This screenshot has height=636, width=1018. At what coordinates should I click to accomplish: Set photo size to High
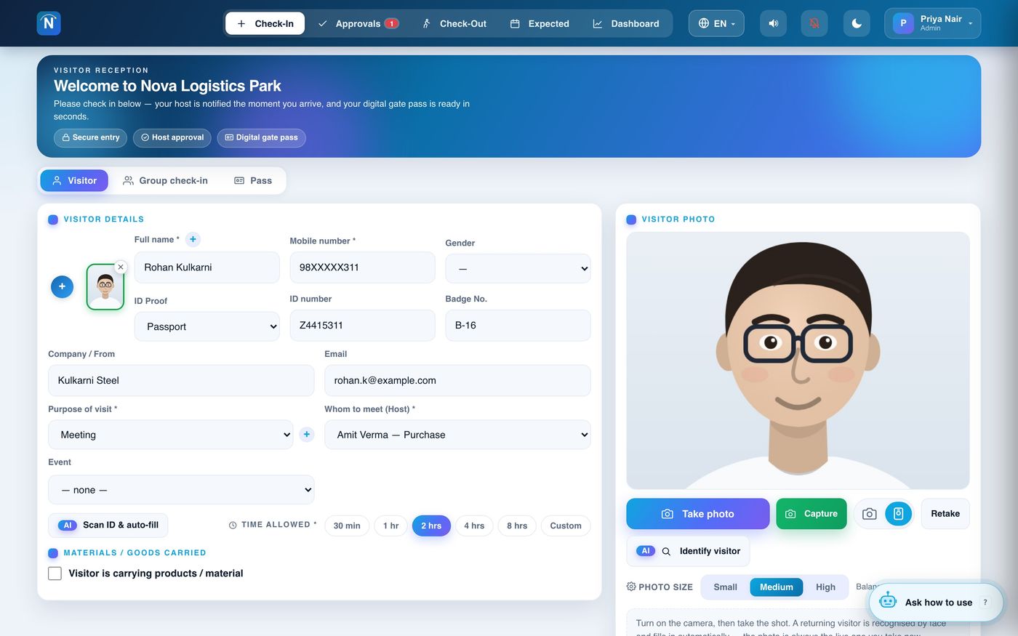825,587
